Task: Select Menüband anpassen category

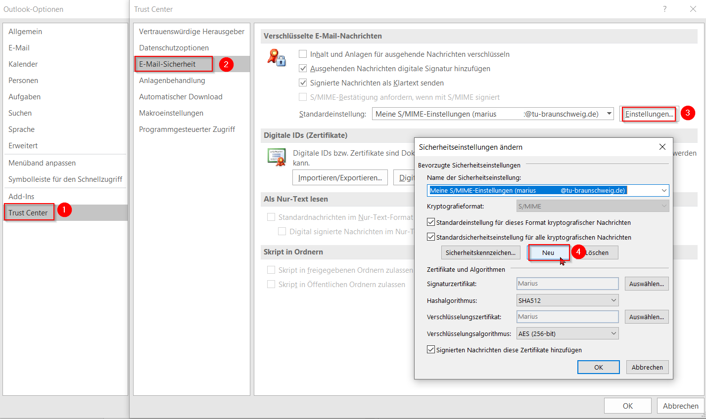Action: click(65, 163)
